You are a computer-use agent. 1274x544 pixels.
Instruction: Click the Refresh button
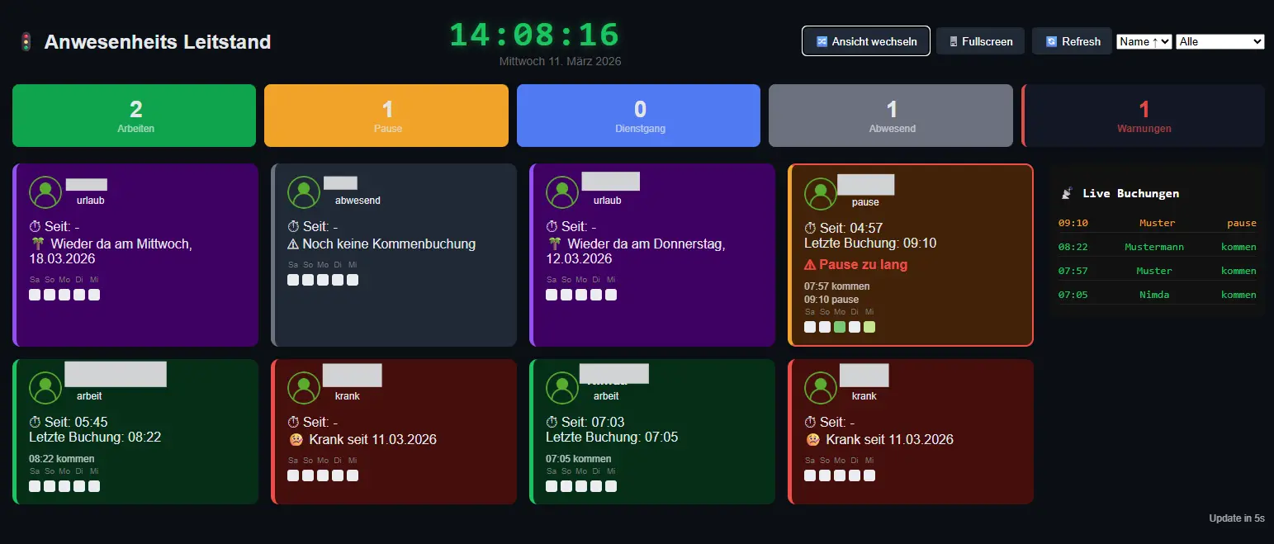click(1071, 40)
